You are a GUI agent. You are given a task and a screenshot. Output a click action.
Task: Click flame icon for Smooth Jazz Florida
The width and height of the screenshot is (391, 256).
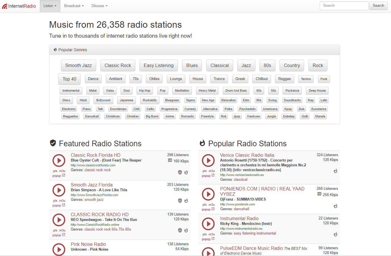[x=186, y=201]
